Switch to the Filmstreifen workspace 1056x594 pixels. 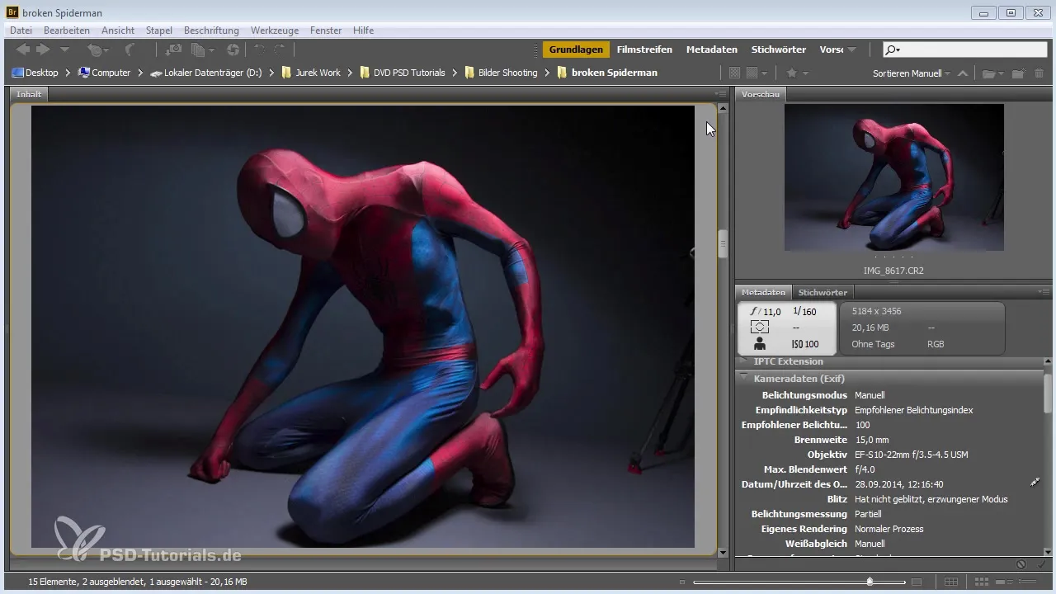pyautogui.click(x=644, y=49)
